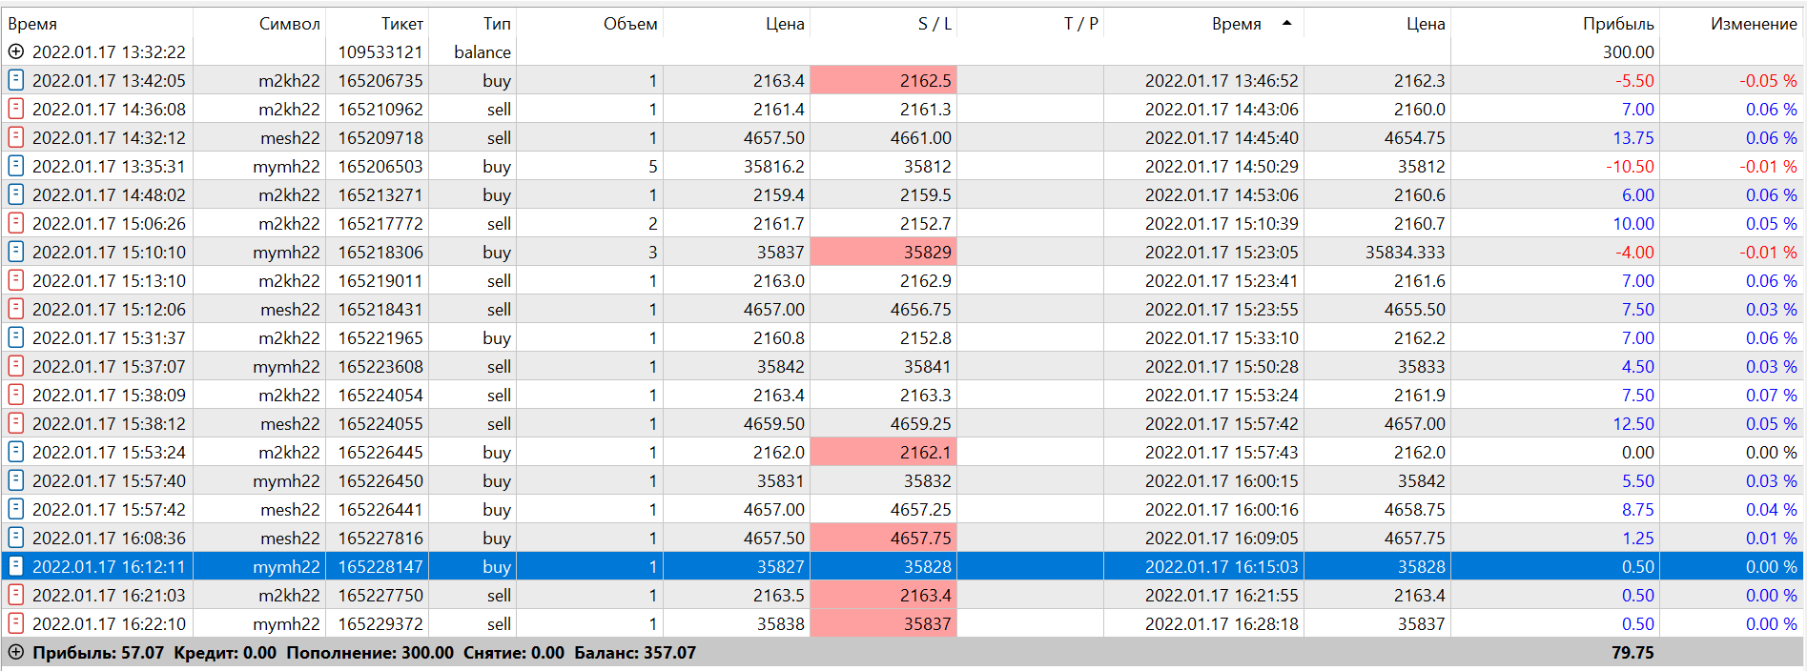
Task: Click buy order icon for ticket 165218306
Action: [x=16, y=252]
